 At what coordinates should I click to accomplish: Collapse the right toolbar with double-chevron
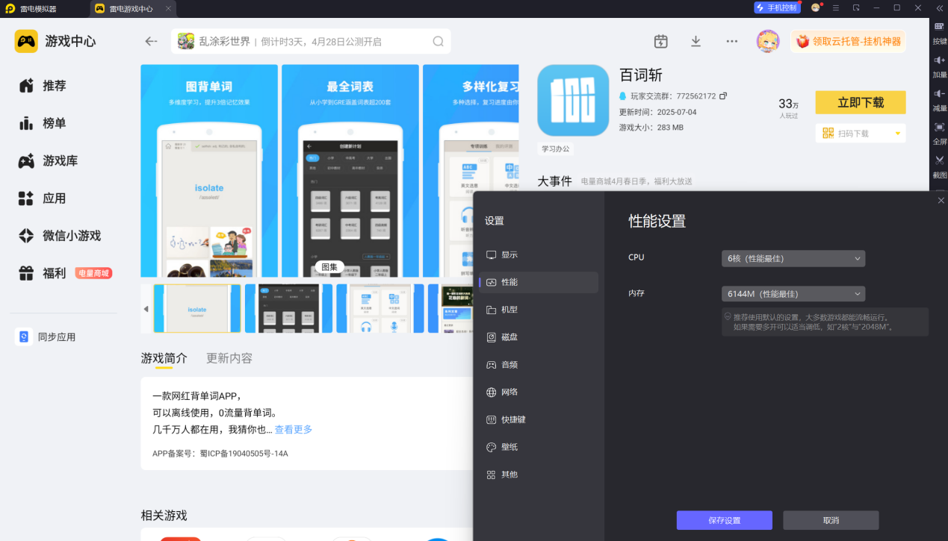939,7
